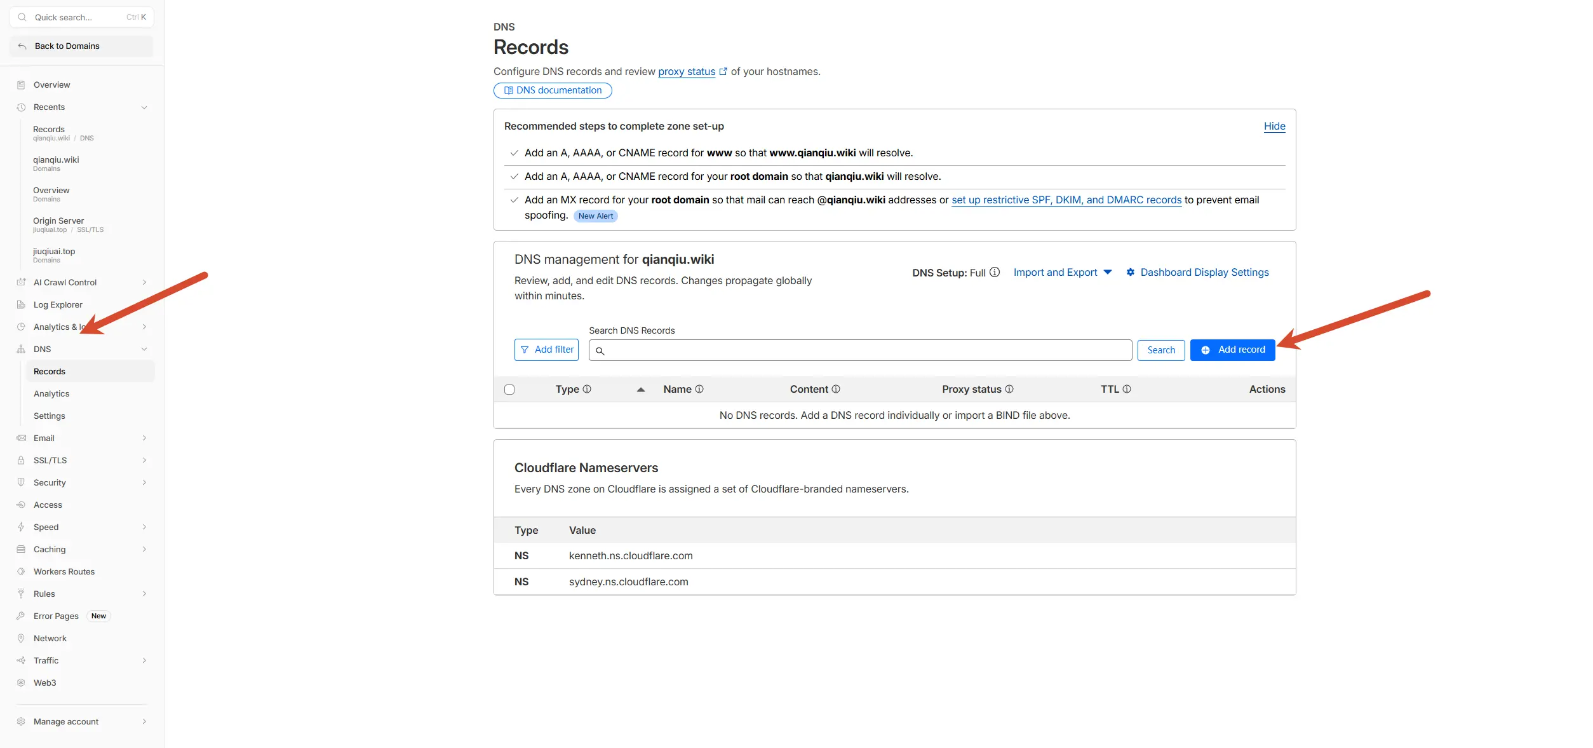The width and height of the screenshot is (1593, 748).
Task: Click the DNS Setup Full info icon
Action: [995, 272]
